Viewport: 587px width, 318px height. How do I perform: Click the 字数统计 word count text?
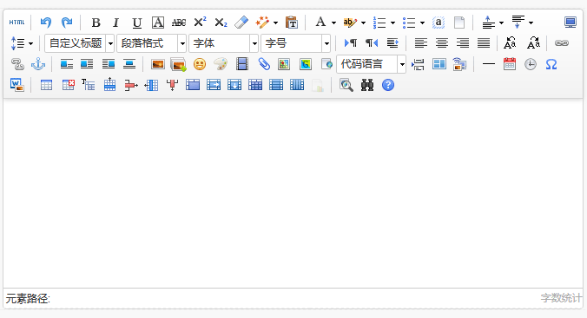(561, 298)
